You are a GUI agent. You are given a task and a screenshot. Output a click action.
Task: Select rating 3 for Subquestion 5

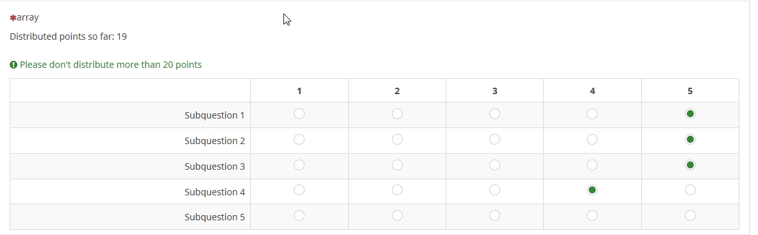click(x=494, y=216)
